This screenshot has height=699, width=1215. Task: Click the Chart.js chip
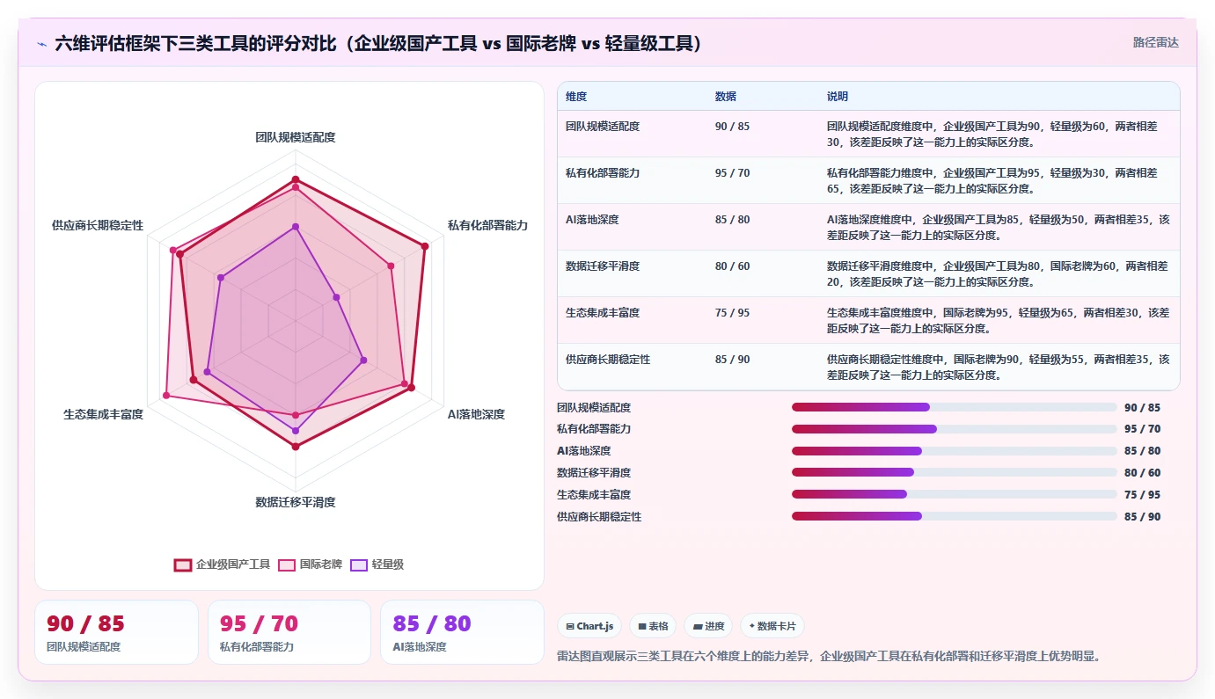pos(589,626)
